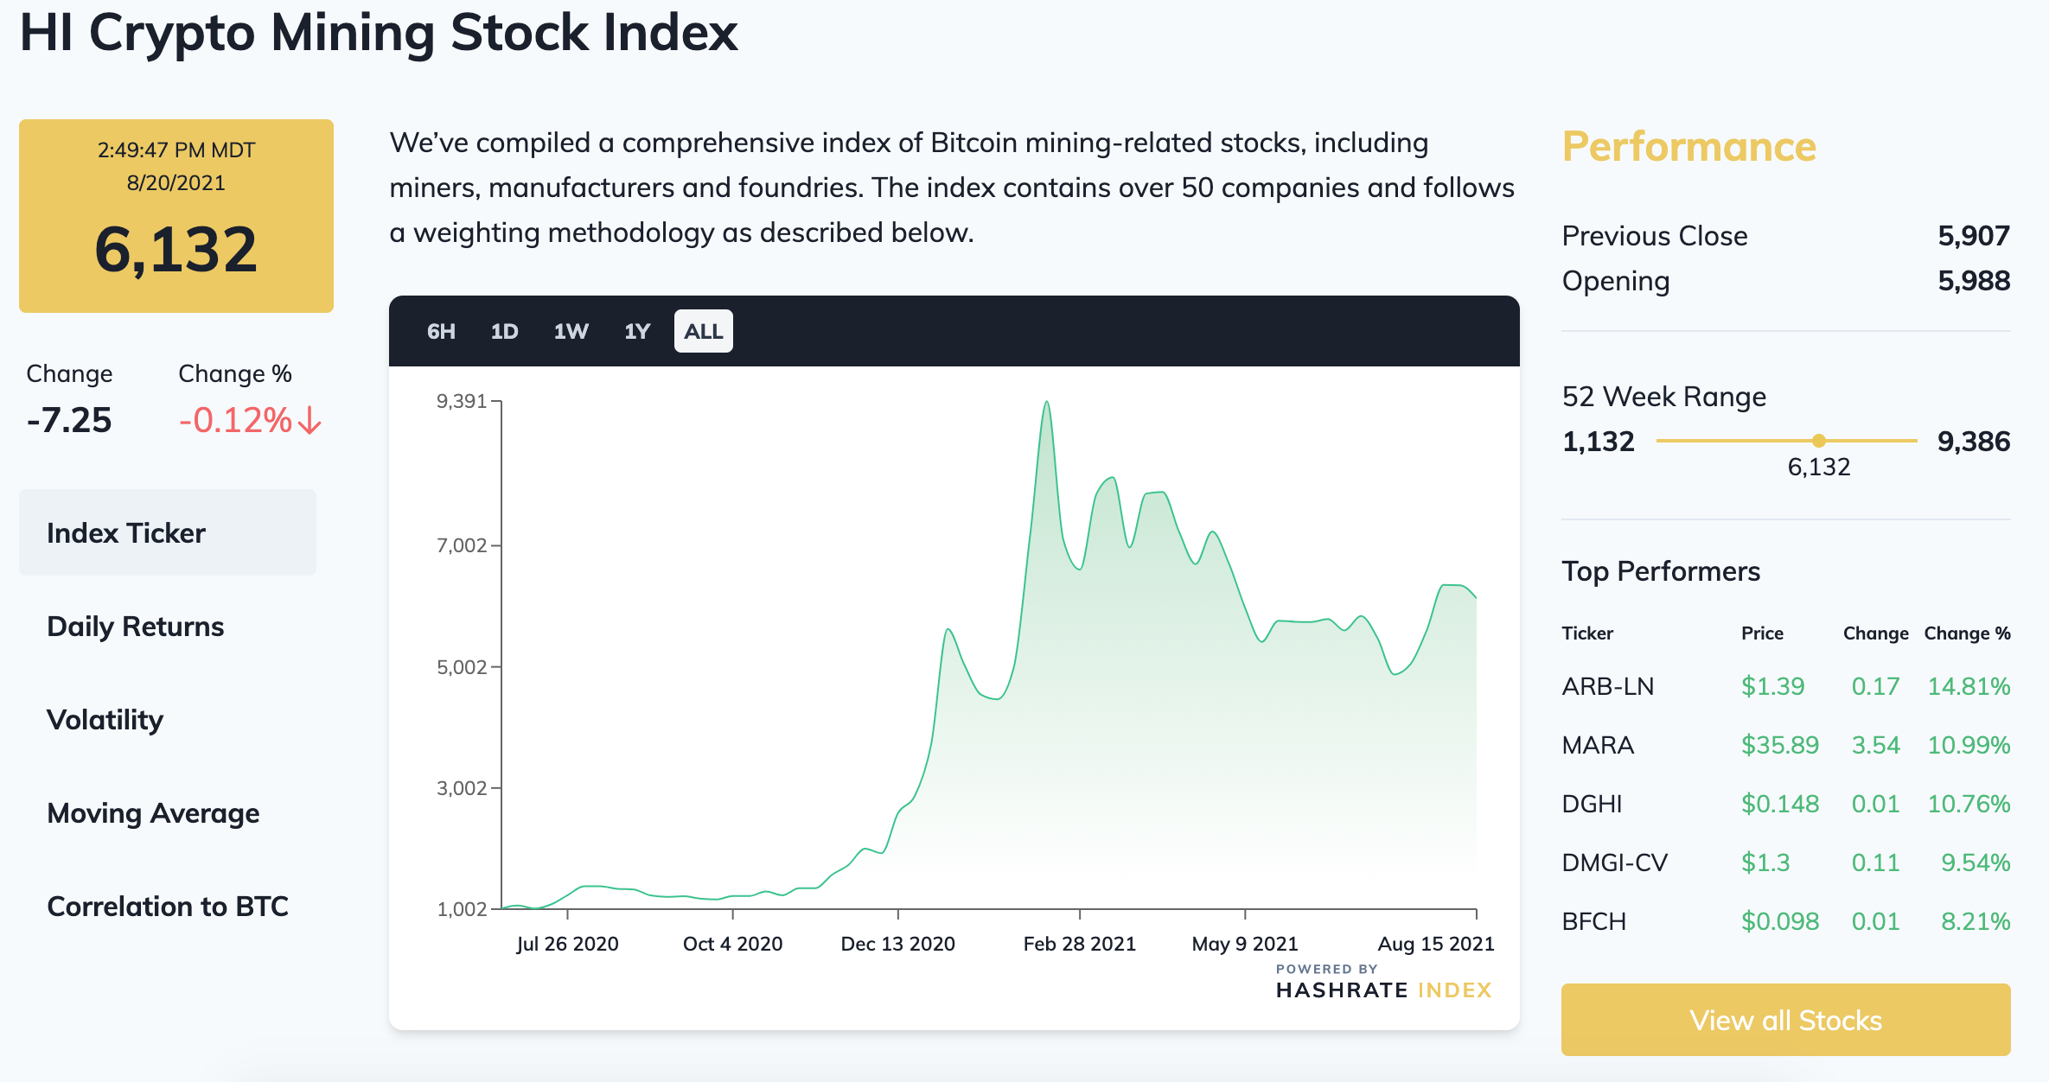
Task: Open Moving Average view
Action: click(153, 812)
